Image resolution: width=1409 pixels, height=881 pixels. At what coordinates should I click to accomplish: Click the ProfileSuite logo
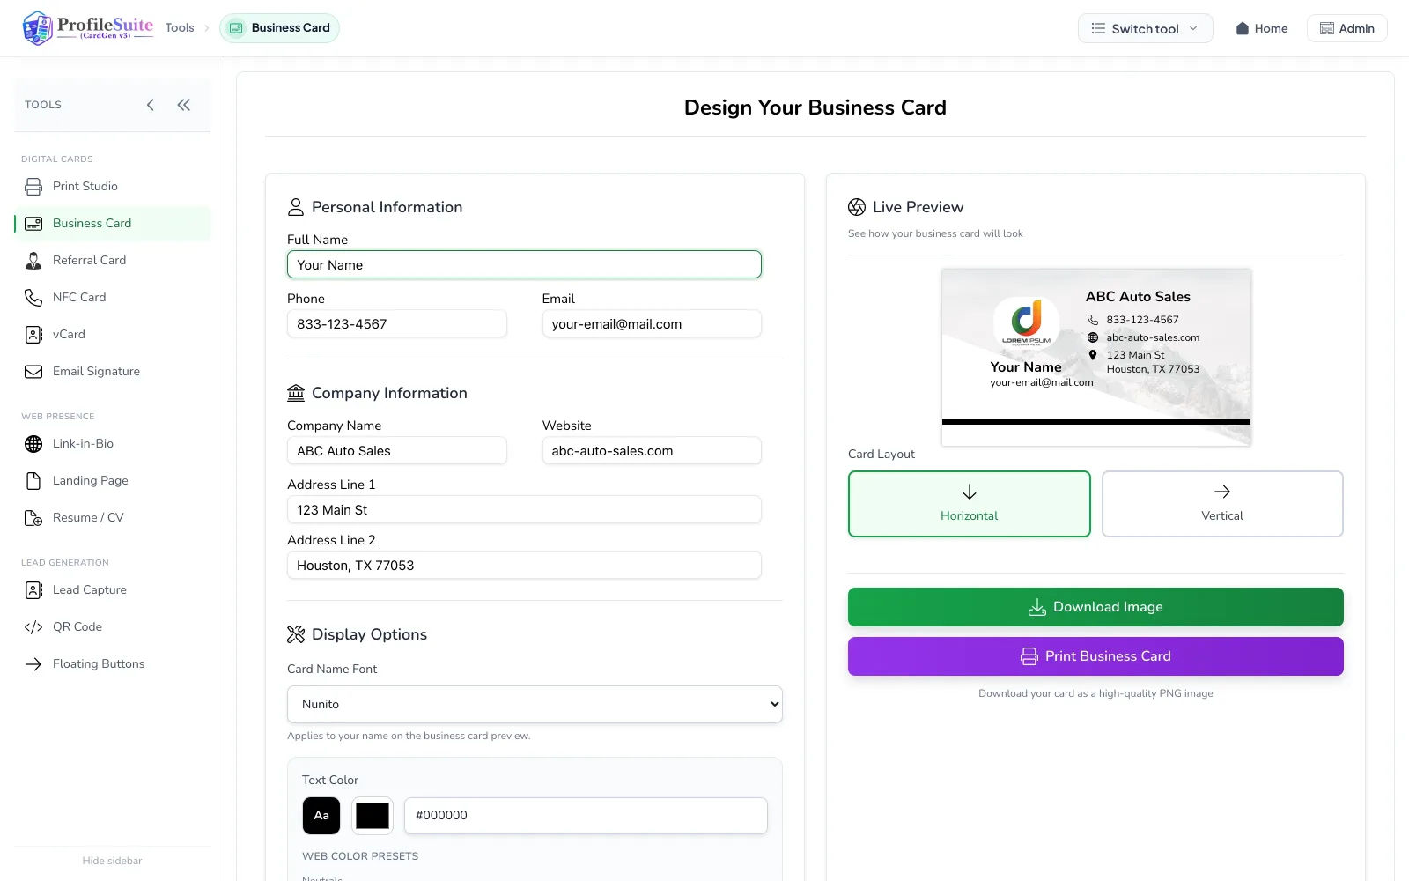pyautogui.click(x=88, y=28)
